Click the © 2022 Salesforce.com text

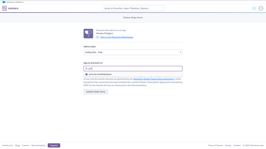coord(253,145)
